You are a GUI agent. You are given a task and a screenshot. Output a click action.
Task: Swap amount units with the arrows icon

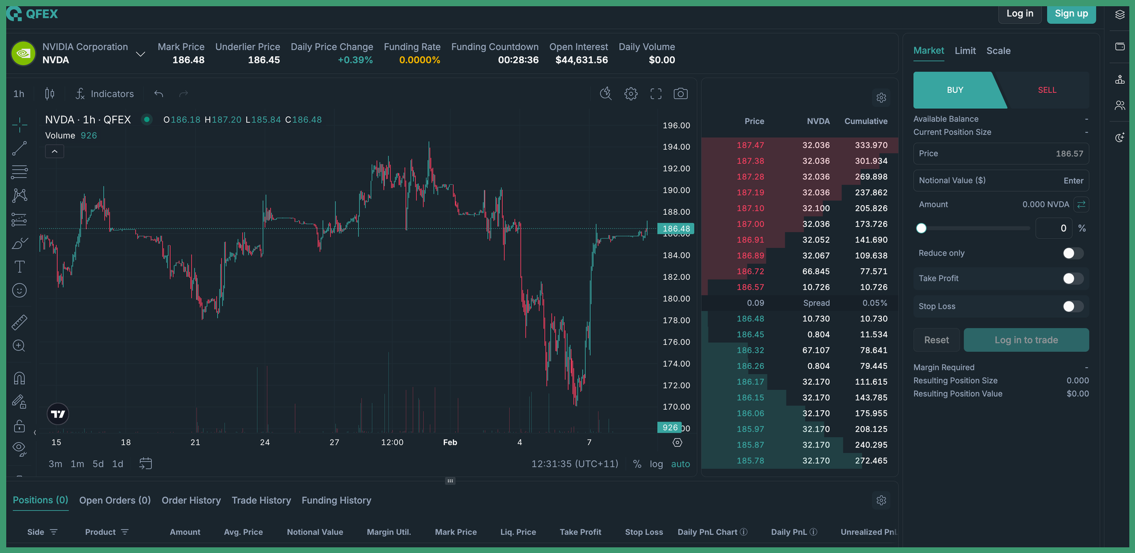point(1081,205)
